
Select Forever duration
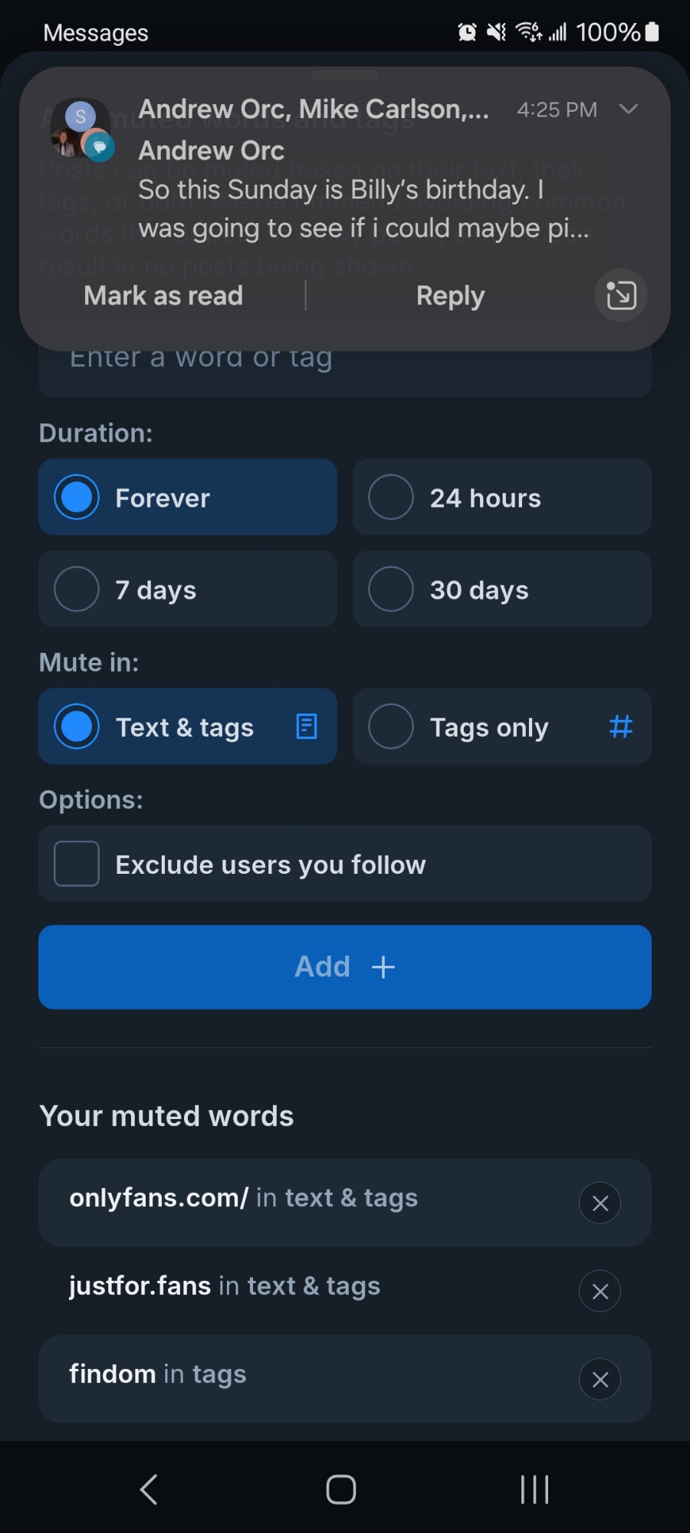pos(188,497)
